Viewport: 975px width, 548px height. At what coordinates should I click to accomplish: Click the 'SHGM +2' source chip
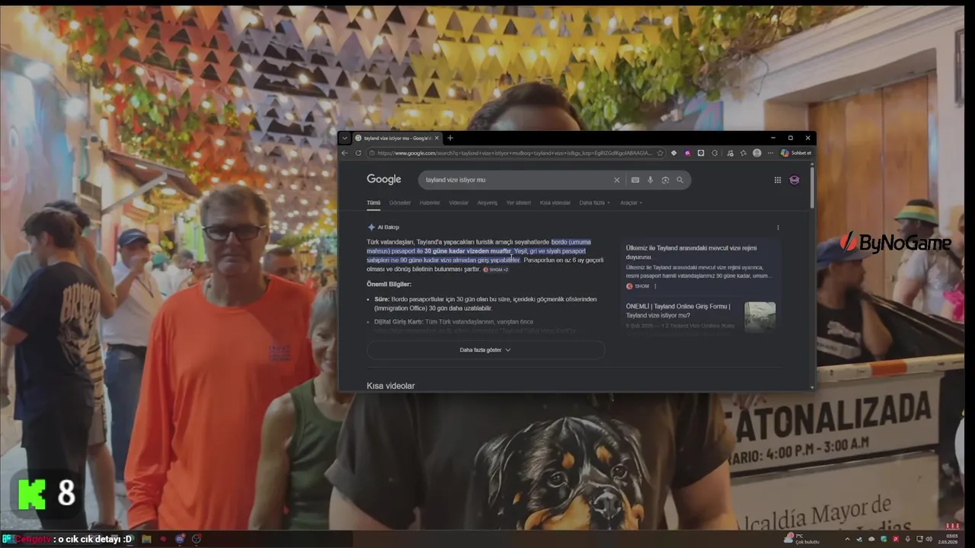point(496,269)
